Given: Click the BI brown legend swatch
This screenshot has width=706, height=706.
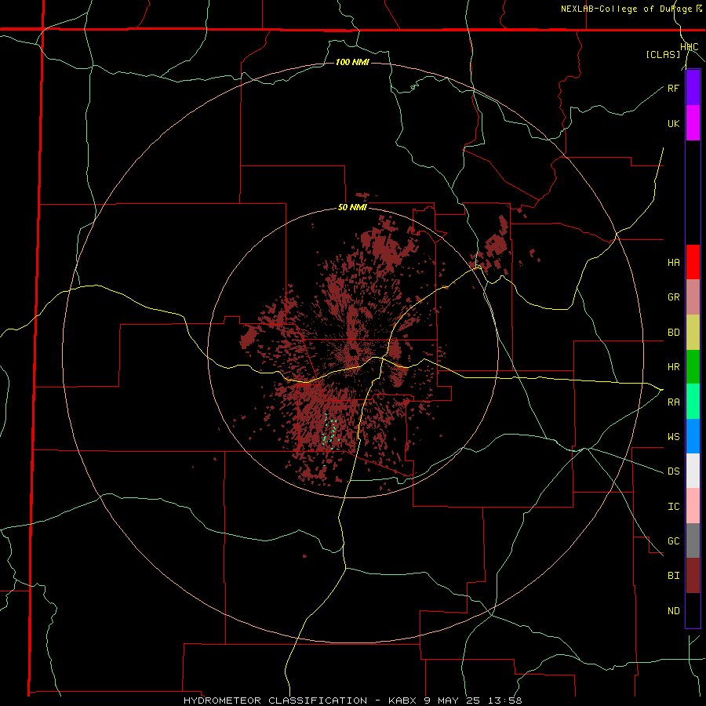Looking at the screenshot, I should pyautogui.click(x=693, y=576).
